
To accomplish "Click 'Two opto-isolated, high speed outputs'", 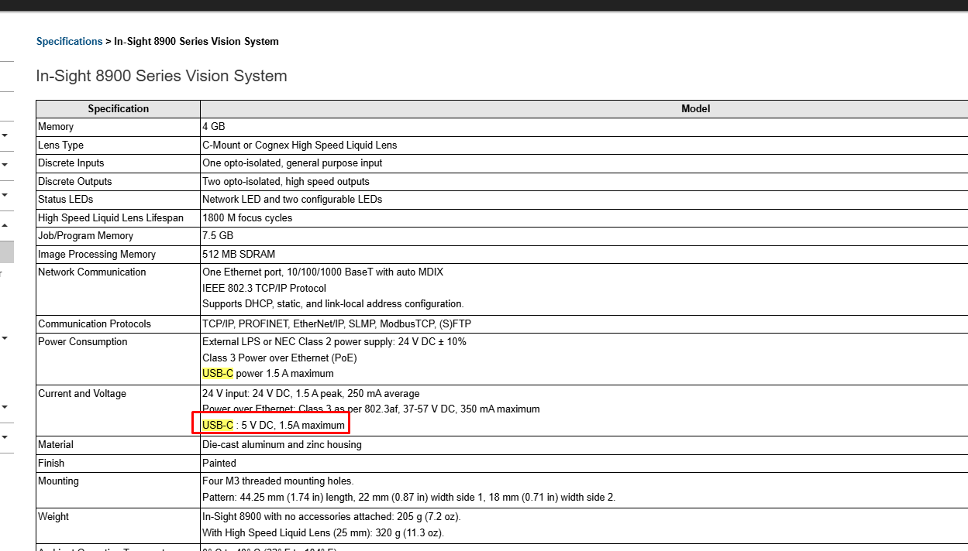I will point(286,181).
